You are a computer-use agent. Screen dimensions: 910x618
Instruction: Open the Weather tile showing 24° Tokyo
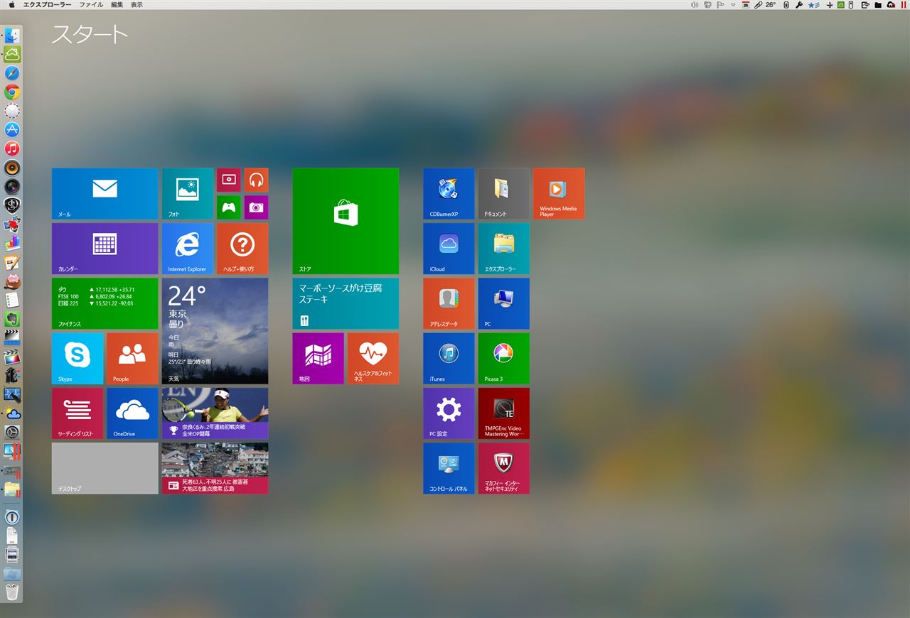(215, 331)
